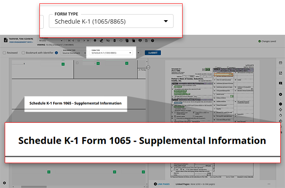The image size is (285, 188).
Task: Expand the small dropdown in the form grid
Action: point(89,64)
